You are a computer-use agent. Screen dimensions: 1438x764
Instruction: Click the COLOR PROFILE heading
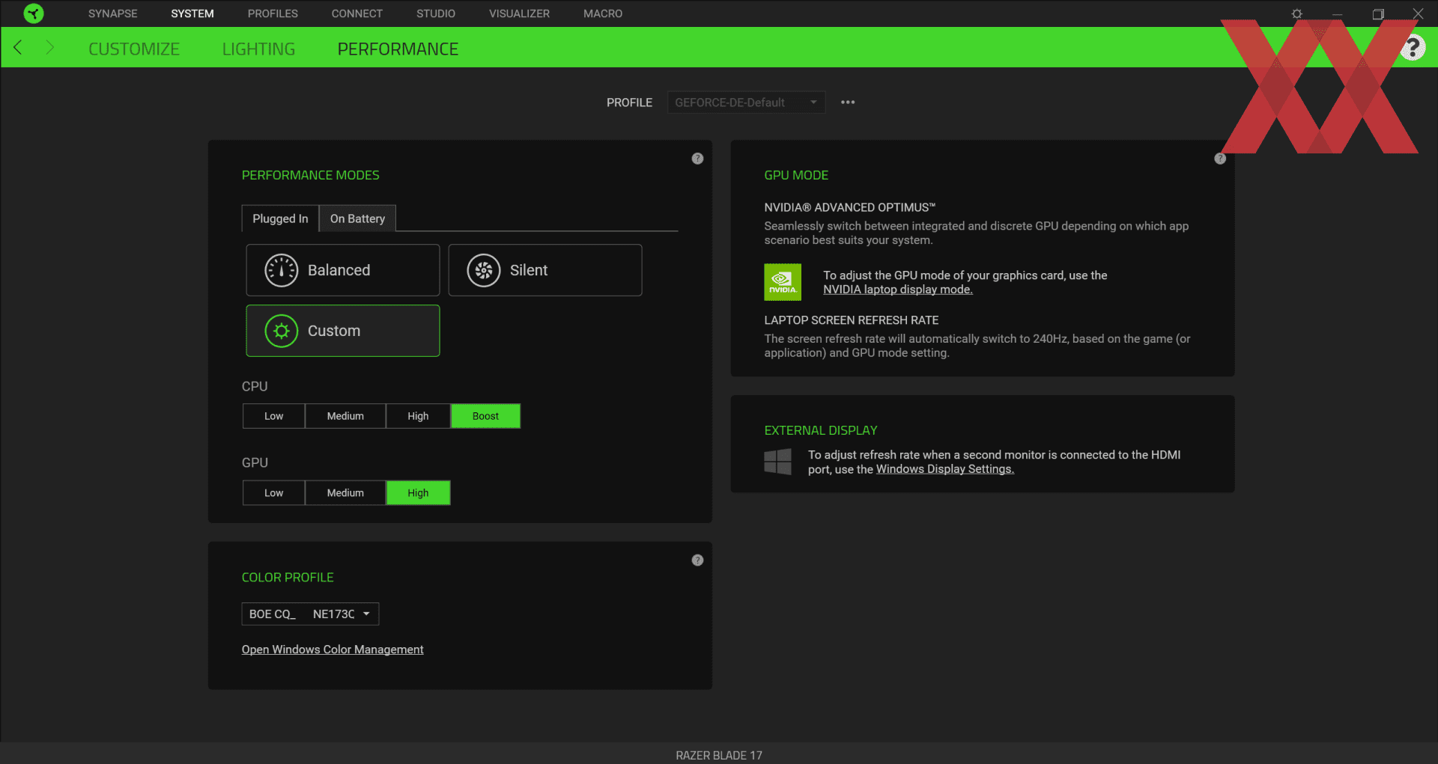coord(288,578)
